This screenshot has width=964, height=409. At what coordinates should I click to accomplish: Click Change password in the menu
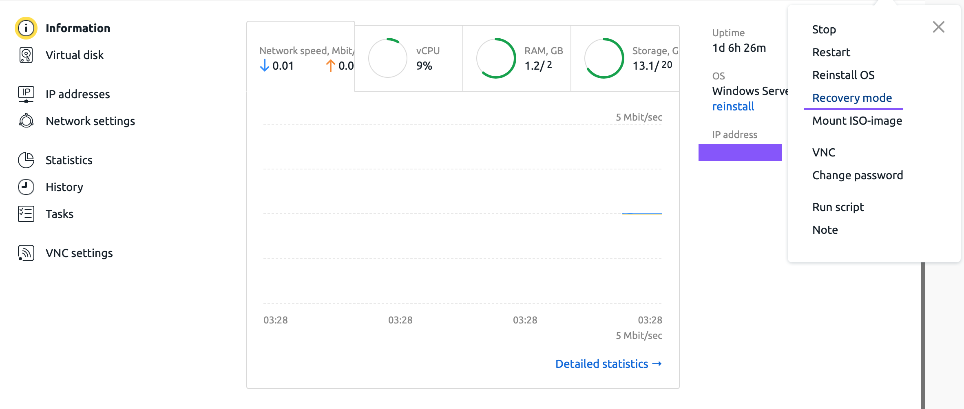(857, 176)
